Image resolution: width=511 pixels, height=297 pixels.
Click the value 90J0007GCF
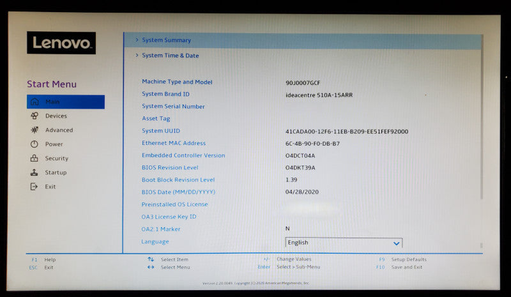coord(303,83)
